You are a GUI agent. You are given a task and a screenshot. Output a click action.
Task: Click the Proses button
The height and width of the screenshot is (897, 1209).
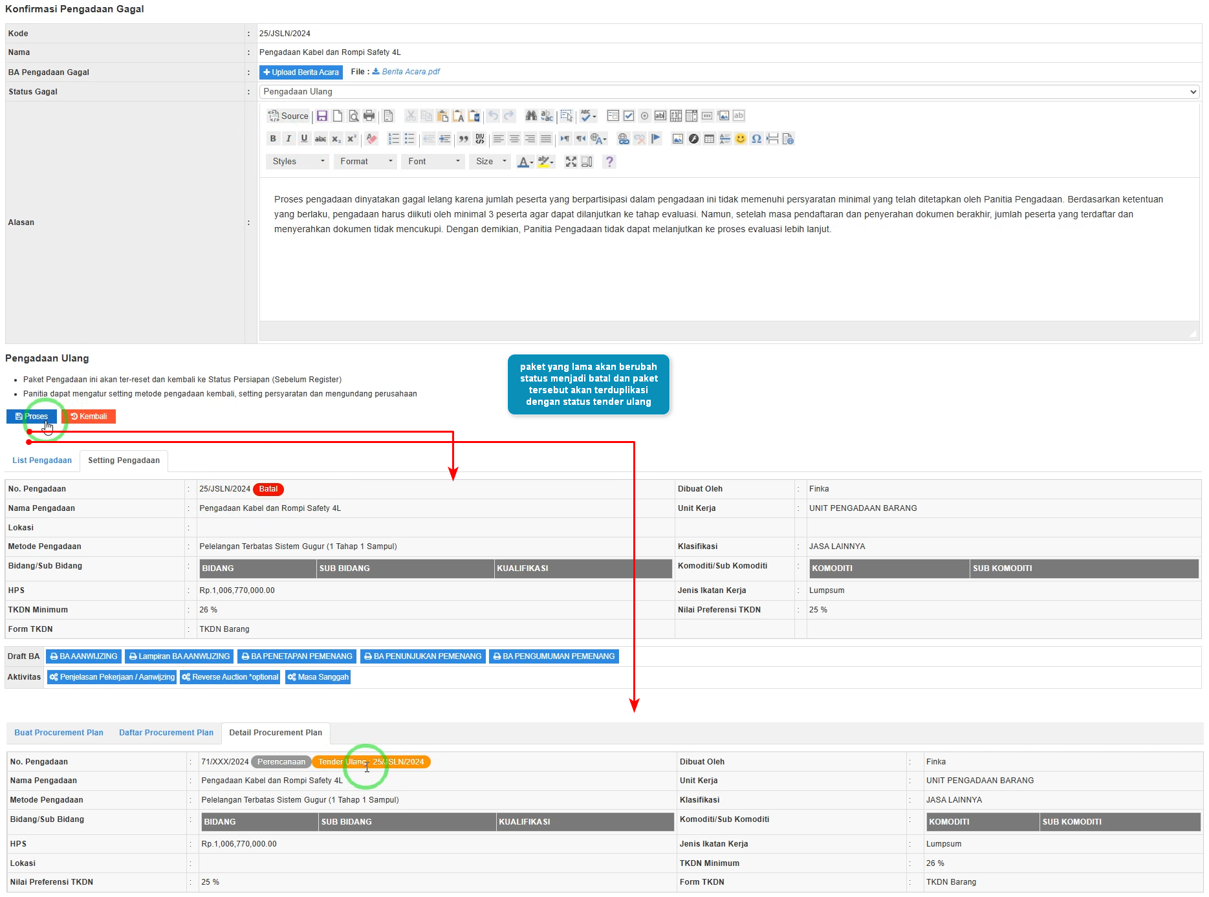[x=32, y=416]
